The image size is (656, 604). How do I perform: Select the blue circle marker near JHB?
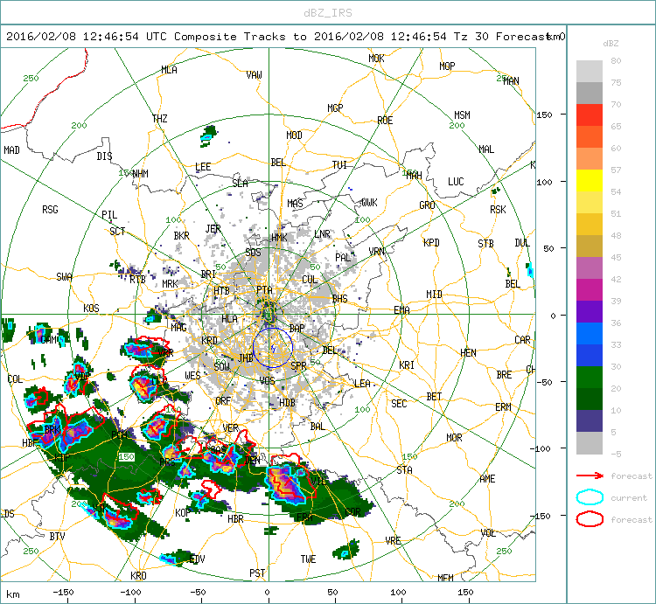[272, 347]
